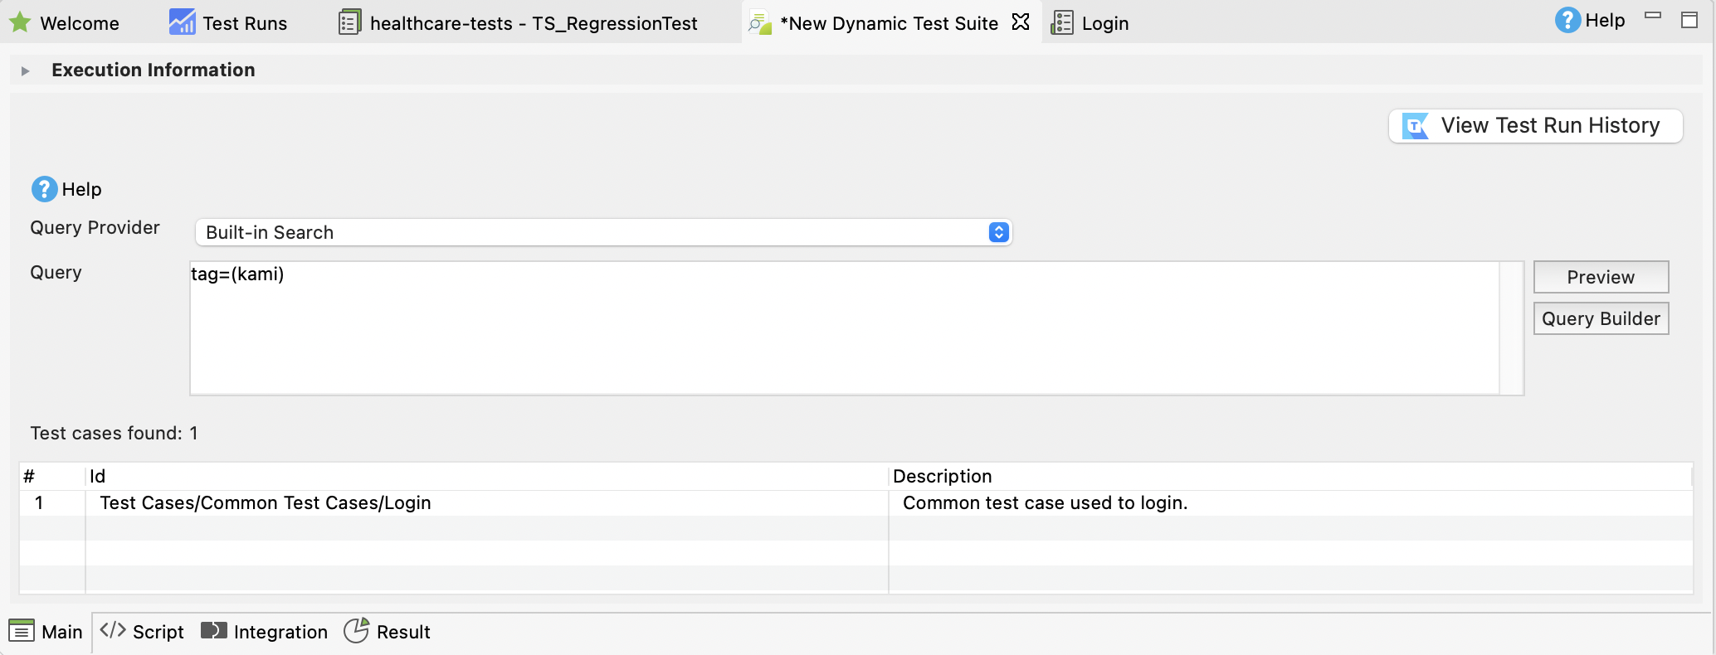Open the Integration tab at bottom
1716x655 pixels.
click(265, 632)
